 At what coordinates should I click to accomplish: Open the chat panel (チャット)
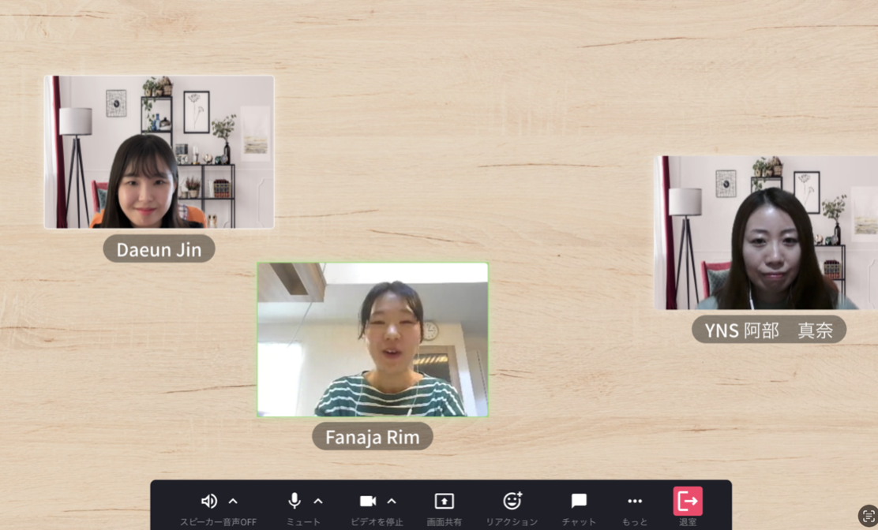point(579,501)
